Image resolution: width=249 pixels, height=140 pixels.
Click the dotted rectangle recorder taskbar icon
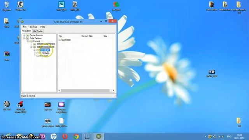tap(88, 136)
